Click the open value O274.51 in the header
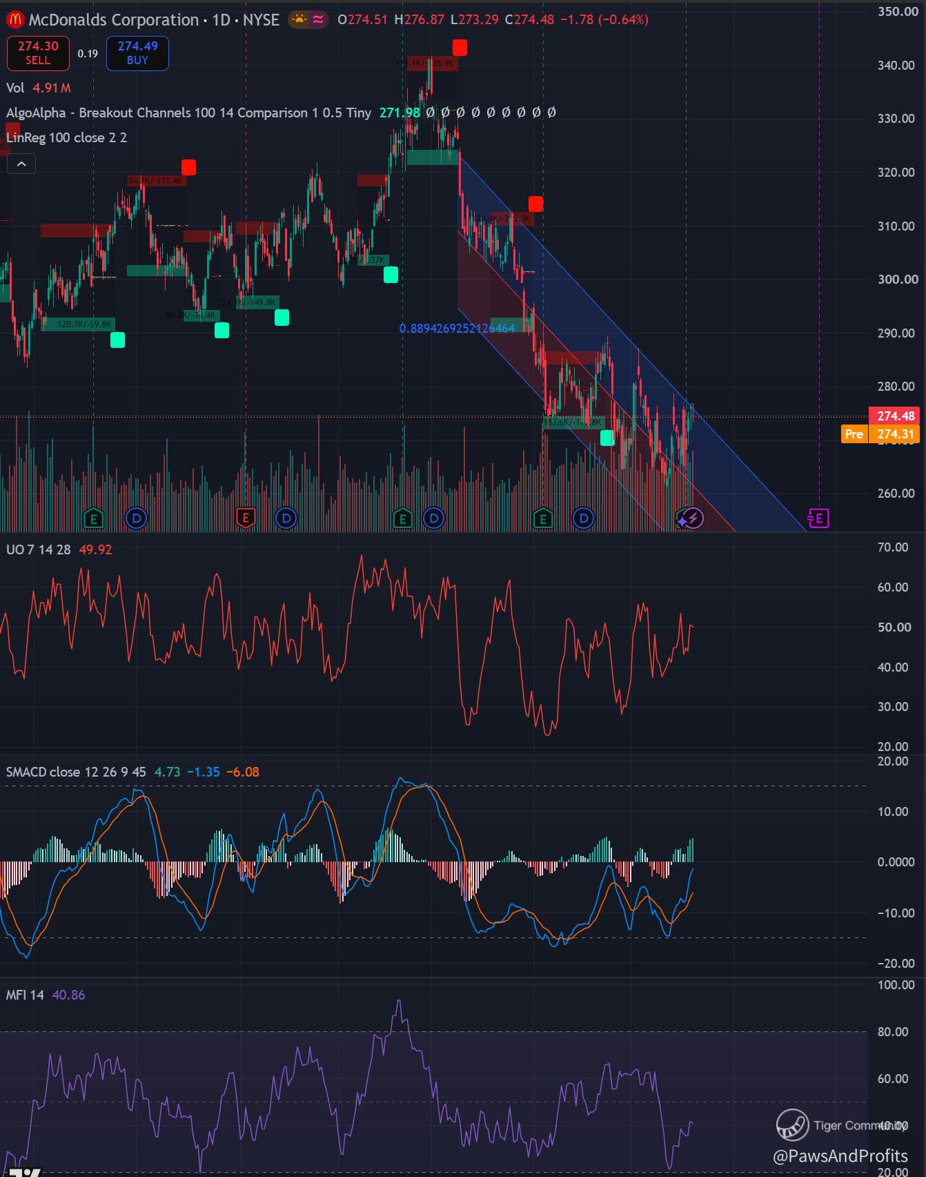The image size is (926, 1177). [363, 19]
